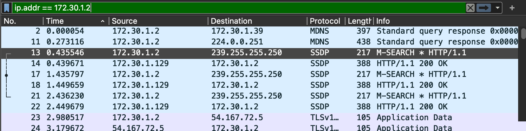Click TLSv1 protocol cell in packet 23
The height and width of the screenshot is (131, 526).
tap(324, 117)
